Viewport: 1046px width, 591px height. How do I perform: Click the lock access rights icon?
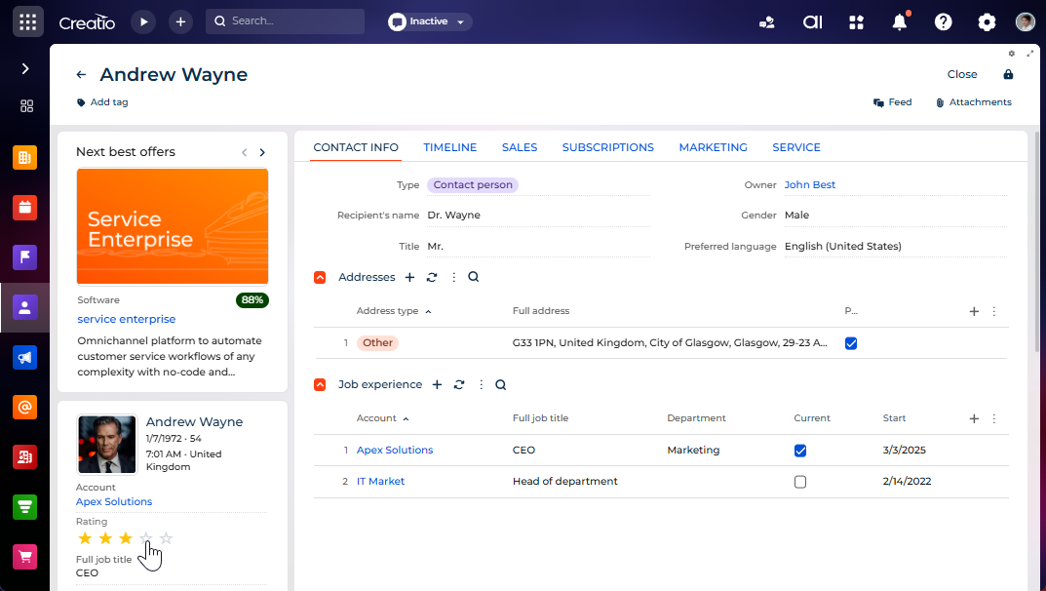(1008, 74)
